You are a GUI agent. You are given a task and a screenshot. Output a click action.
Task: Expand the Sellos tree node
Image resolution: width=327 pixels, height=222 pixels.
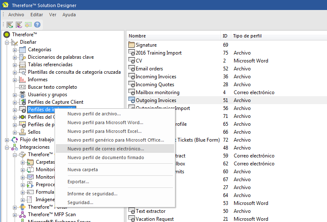pos(15,132)
